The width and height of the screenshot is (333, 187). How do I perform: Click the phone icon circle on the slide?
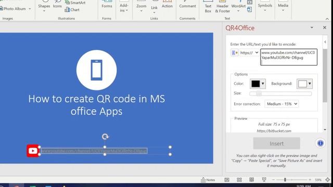point(96,70)
